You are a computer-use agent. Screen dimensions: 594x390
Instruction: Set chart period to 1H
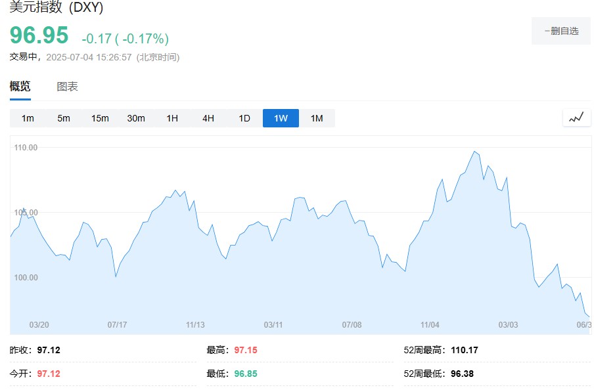(172, 118)
